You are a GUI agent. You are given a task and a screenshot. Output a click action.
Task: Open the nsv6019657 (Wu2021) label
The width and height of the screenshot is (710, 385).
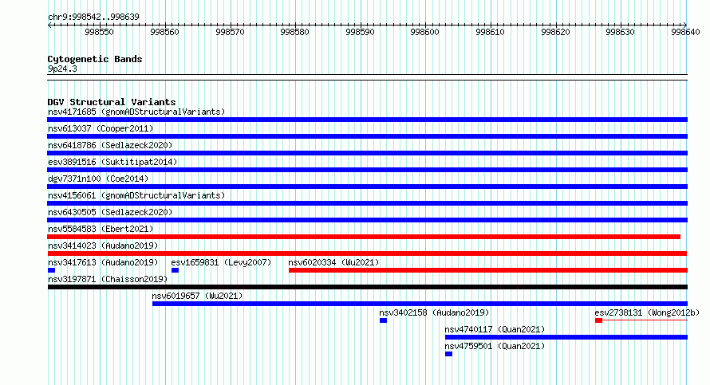click(x=197, y=296)
